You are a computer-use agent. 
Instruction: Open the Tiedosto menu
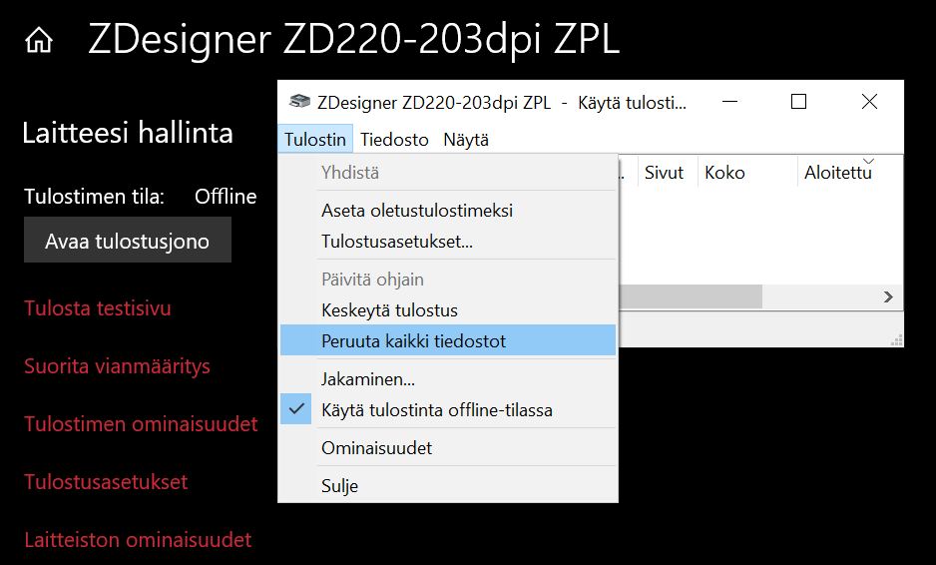[x=394, y=140]
